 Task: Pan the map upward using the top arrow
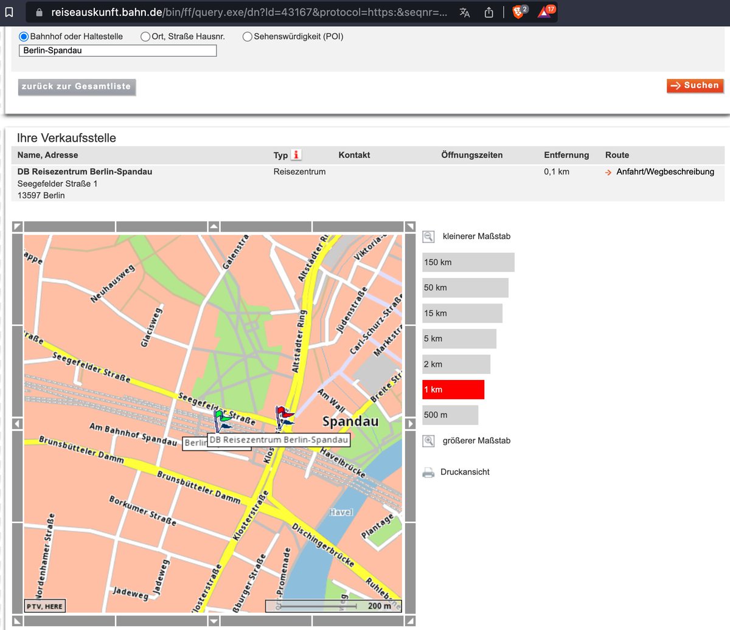pyautogui.click(x=214, y=226)
